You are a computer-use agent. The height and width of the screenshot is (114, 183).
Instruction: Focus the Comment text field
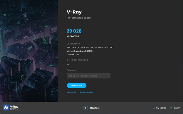88,76
